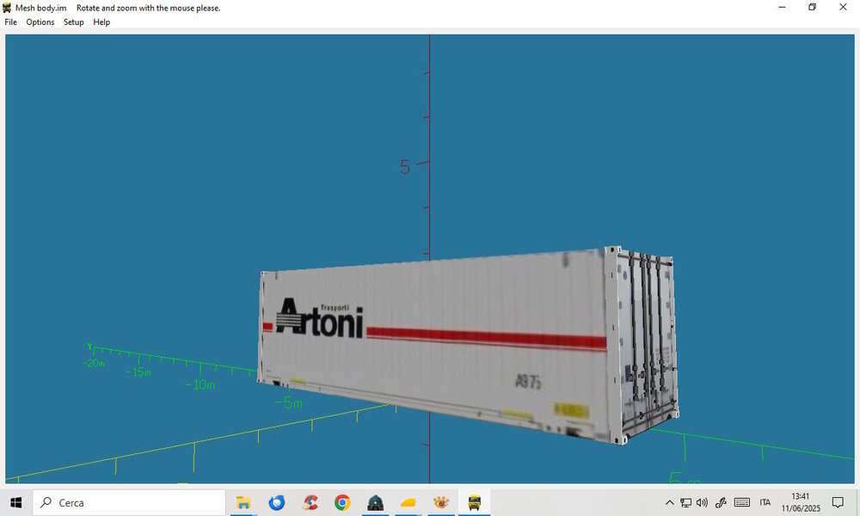
Task: Click the Cerca search box in taskbar
Action: click(129, 502)
